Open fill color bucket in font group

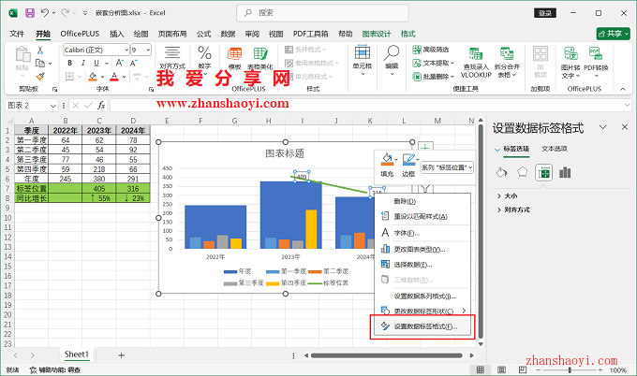coord(93,77)
